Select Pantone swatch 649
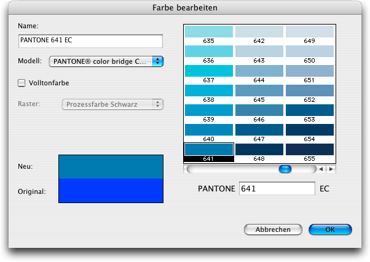Viewport: 370px width, 262px height. click(310, 31)
